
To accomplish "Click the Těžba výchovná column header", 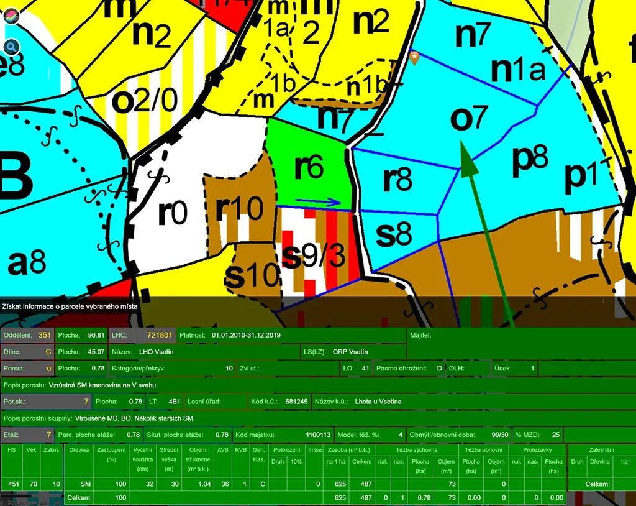I will click(416, 449).
